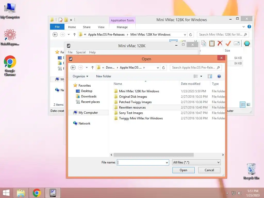264x198 pixels.
Task: Click the red X Delete icon in Explorer
Action: pos(220,43)
